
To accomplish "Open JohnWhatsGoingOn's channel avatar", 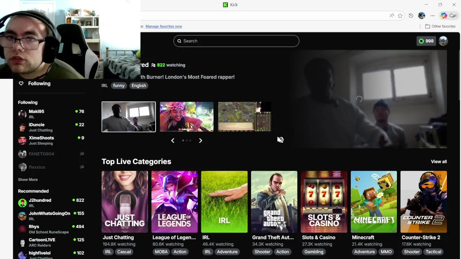I will pyautogui.click(x=22, y=216).
